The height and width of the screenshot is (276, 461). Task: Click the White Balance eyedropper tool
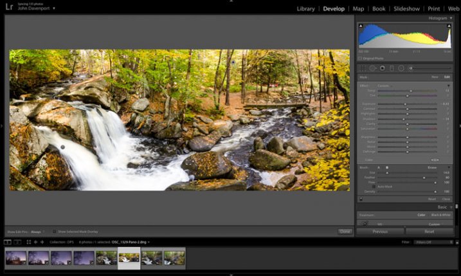pyautogui.click(x=365, y=223)
